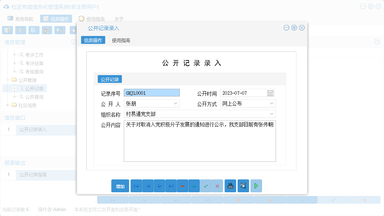
Task: Select the magnifier query icon in the left toolbar
Action: click(7, 30)
